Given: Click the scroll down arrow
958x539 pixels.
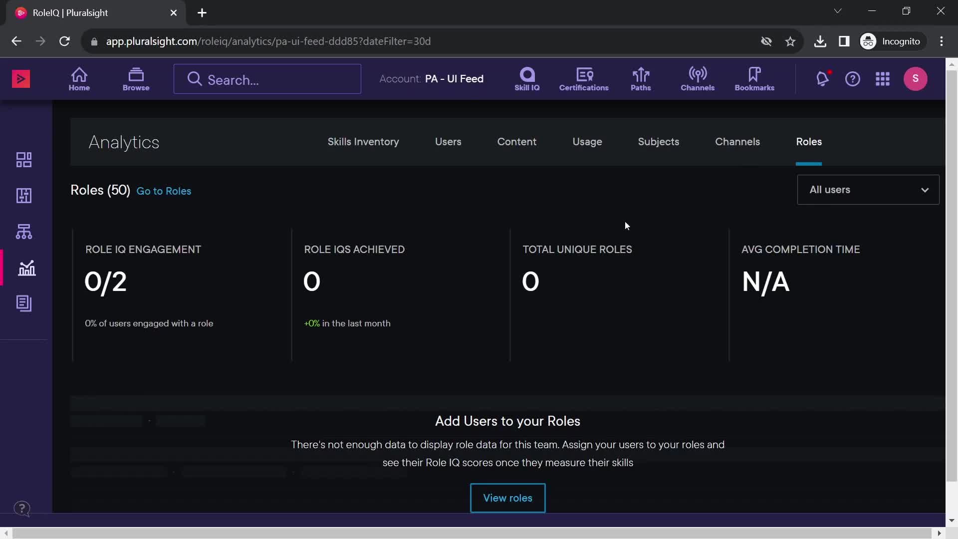Looking at the screenshot, I should pos(952,521).
